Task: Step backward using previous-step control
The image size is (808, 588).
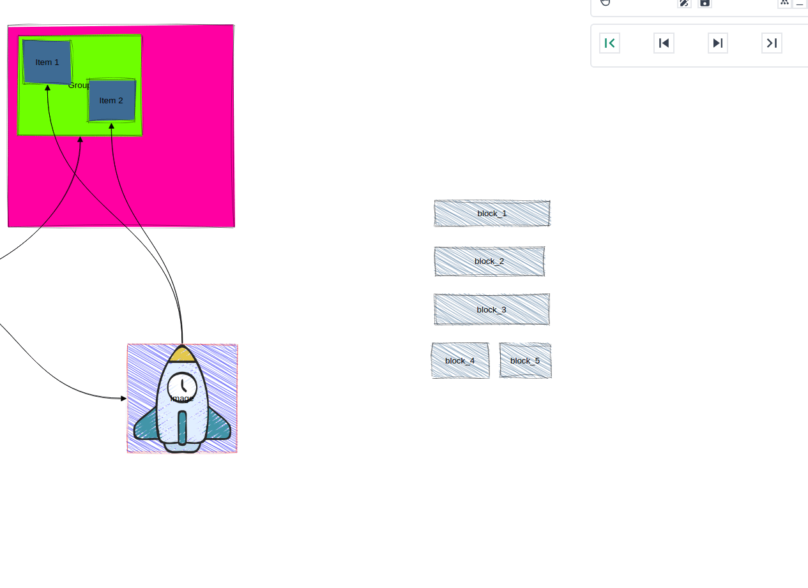Action: click(x=664, y=43)
